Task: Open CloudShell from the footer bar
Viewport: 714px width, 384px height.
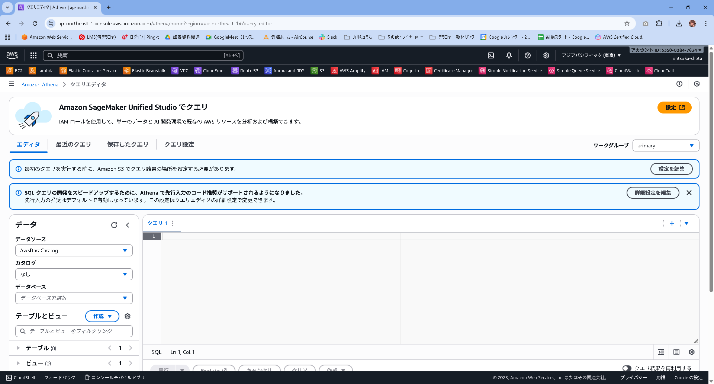Action: 21,378
